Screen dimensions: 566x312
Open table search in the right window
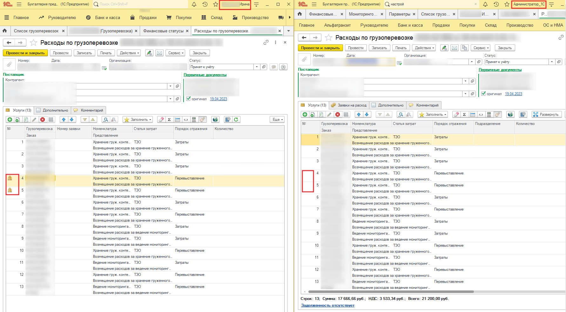(401, 114)
